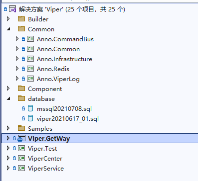Select the database folder label
Image resolution: width=198 pixels, height=181 pixels.
41,99
